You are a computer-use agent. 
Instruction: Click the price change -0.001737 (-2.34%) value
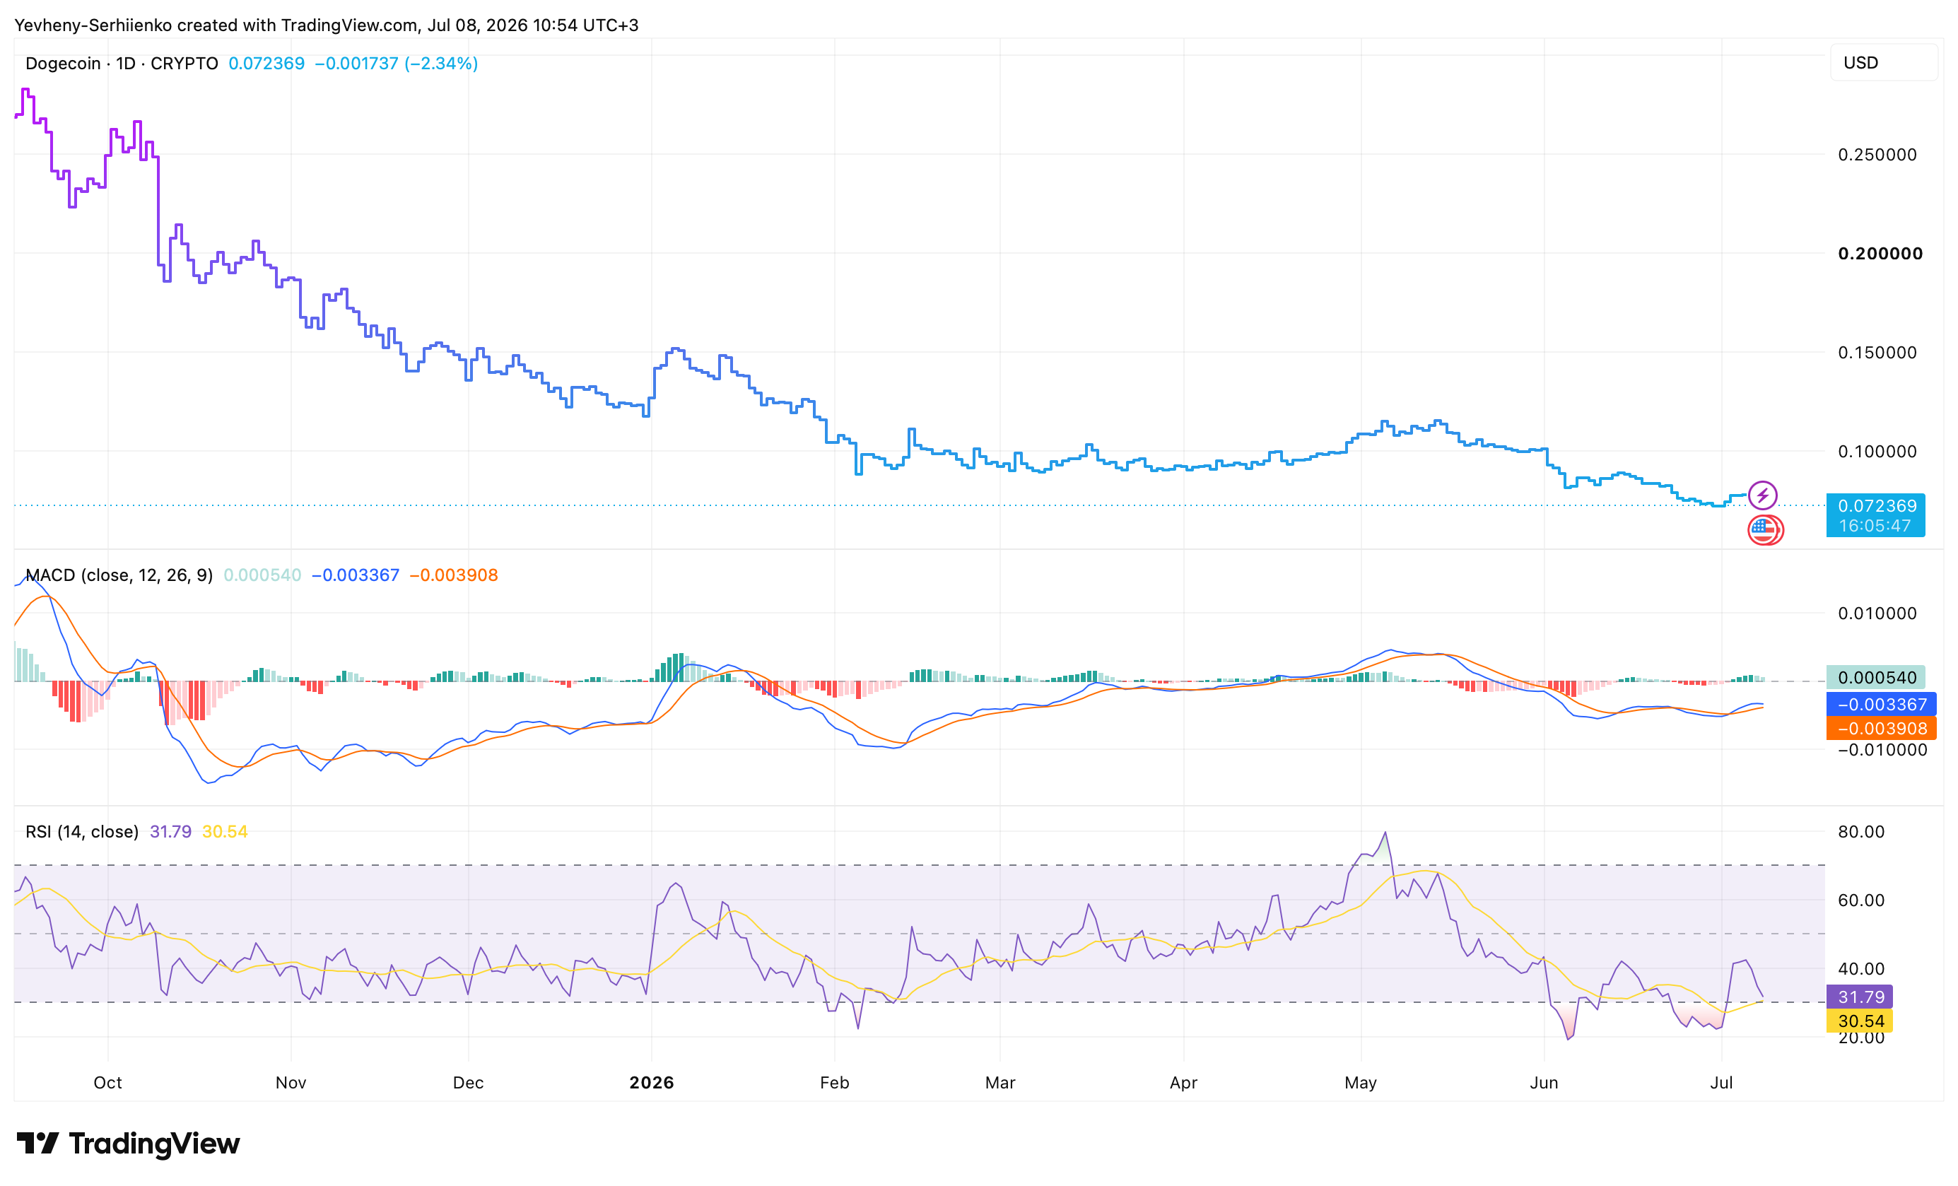[x=396, y=64]
